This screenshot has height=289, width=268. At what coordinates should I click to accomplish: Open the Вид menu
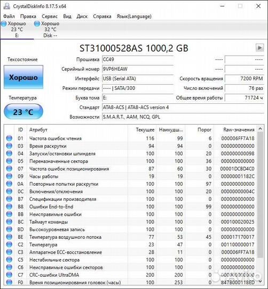67,17
